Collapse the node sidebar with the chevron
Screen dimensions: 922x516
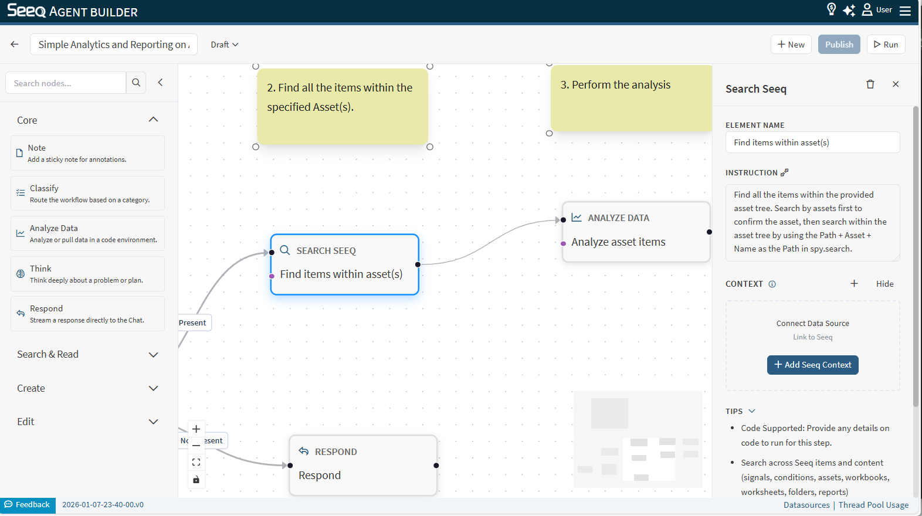pos(160,83)
